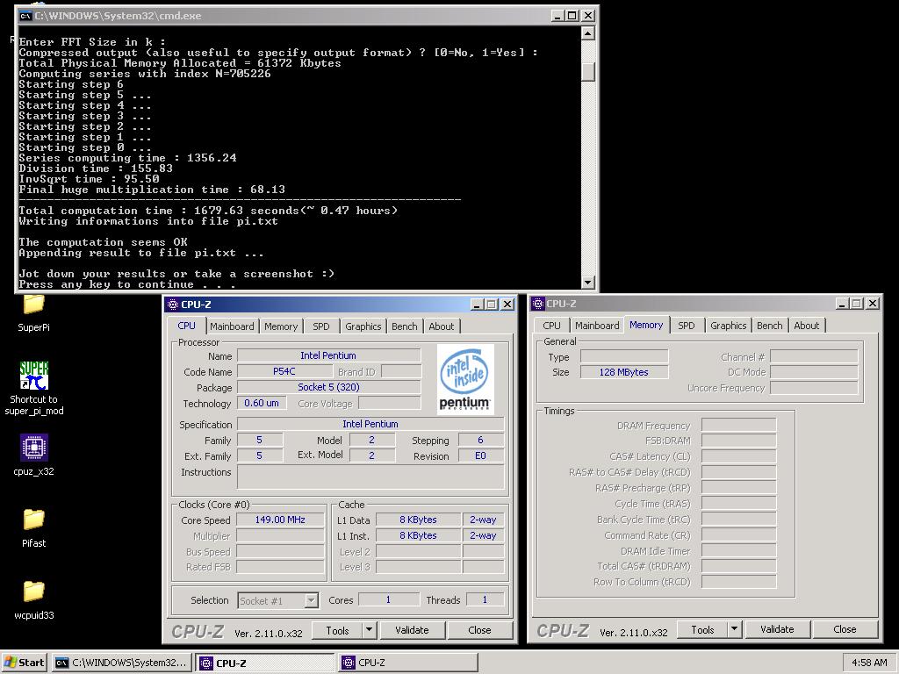
Task: Open Mainboard tab in left CPU-Z window
Action: [x=232, y=326]
